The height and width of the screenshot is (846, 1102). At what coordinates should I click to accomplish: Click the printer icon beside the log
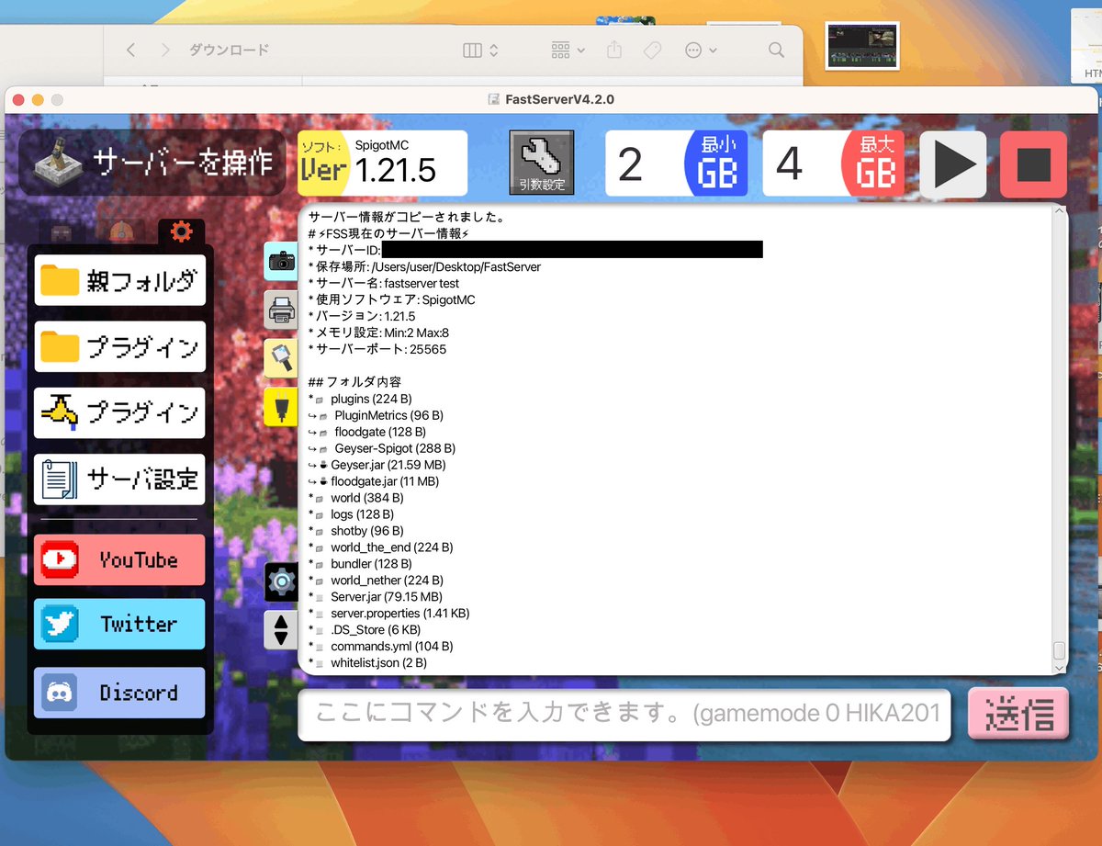[x=281, y=310]
